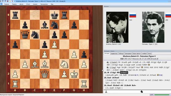Switch to the LiveBook tab

tap(144, 54)
